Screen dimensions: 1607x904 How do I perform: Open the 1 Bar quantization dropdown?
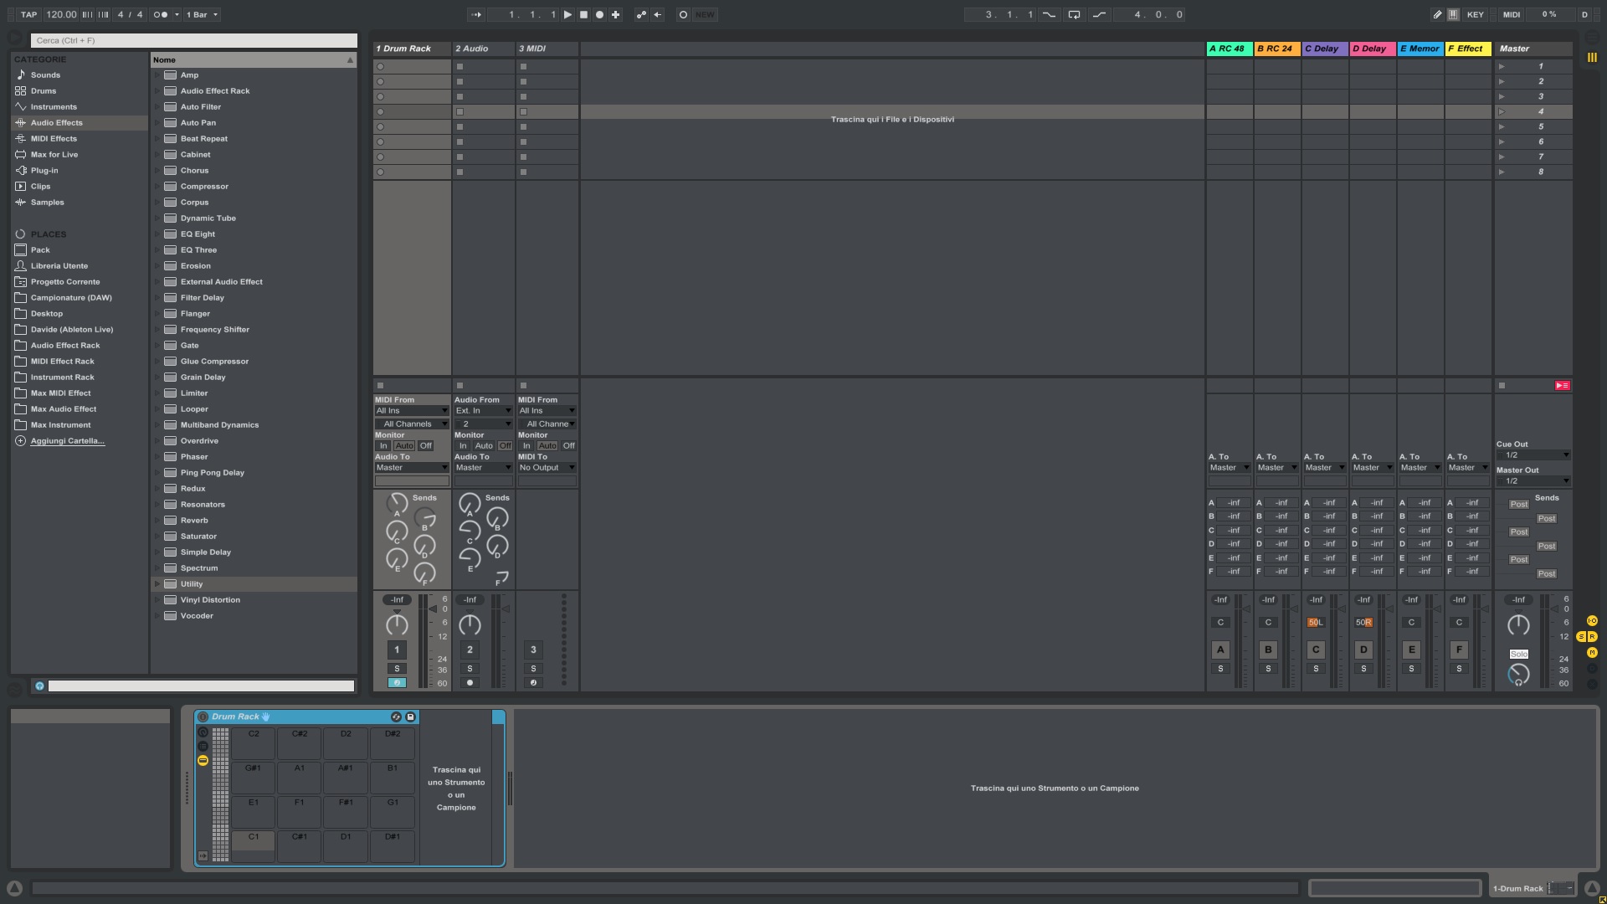click(202, 14)
